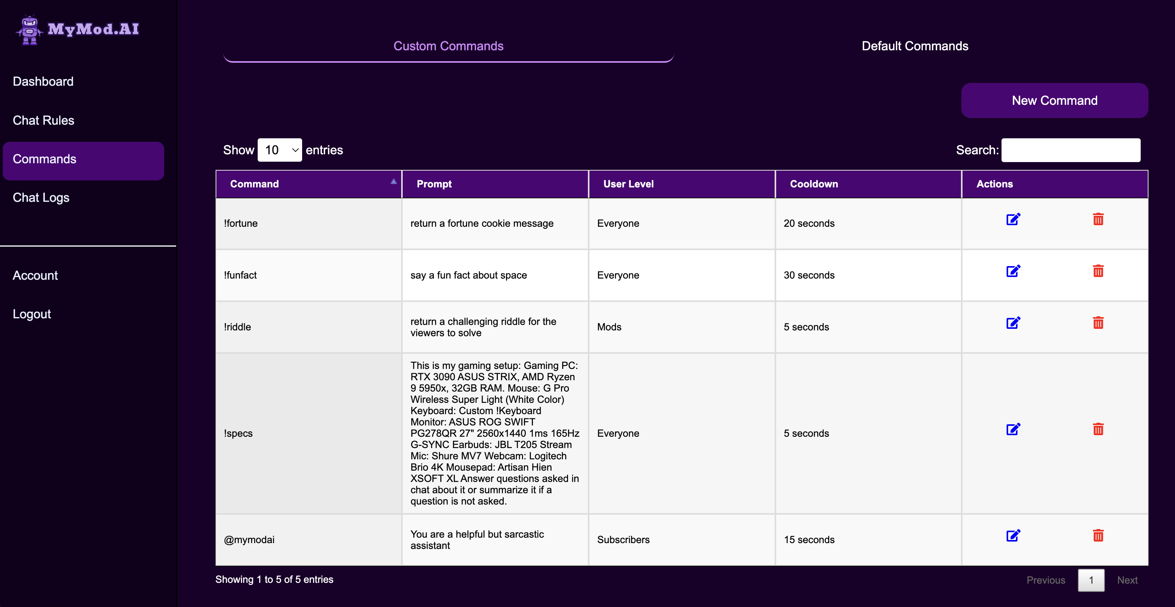The height and width of the screenshot is (607, 1175).
Task: Go to Previous page of entries
Action: point(1046,580)
